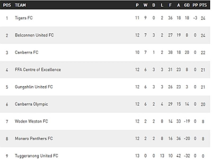Select Tuggeranong United FC team name
The width and height of the screenshot is (212, 162).
point(36,156)
